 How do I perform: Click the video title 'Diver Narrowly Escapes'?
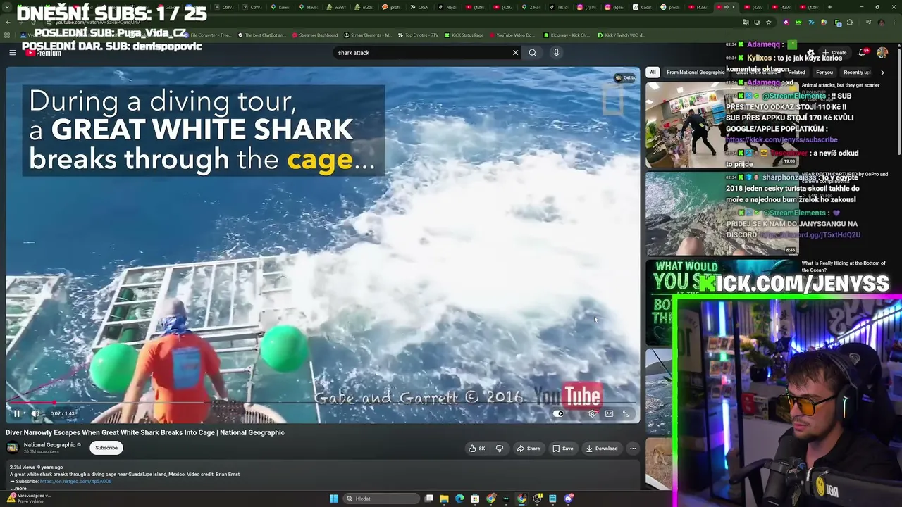tap(145, 432)
